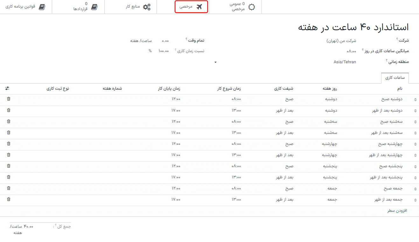Delete the چهارشنبه بعد از ظهر row with trash icon

pos(9,155)
